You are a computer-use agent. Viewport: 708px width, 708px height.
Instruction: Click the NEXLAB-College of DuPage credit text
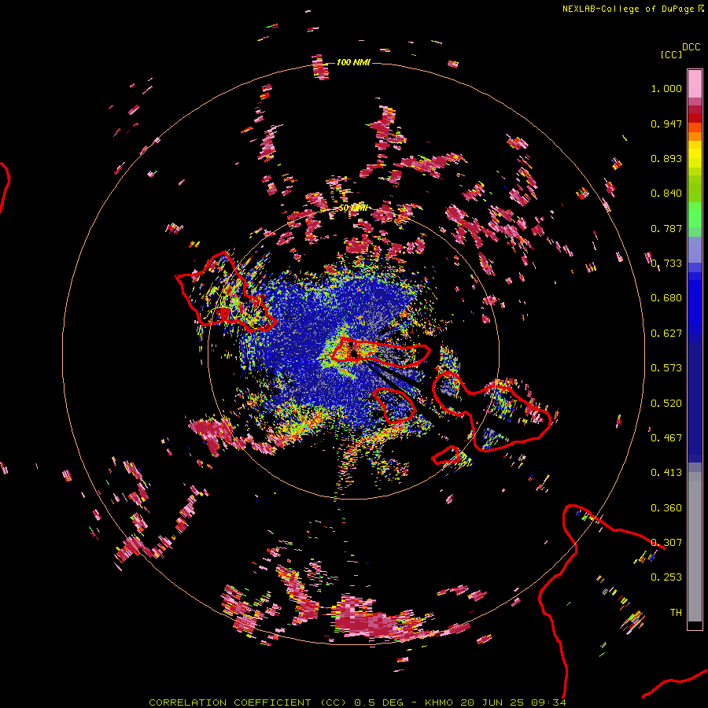coord(628,9)
